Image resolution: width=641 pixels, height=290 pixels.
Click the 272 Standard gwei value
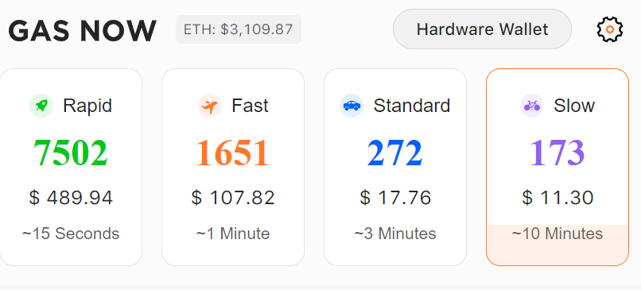tap(395, 153)
